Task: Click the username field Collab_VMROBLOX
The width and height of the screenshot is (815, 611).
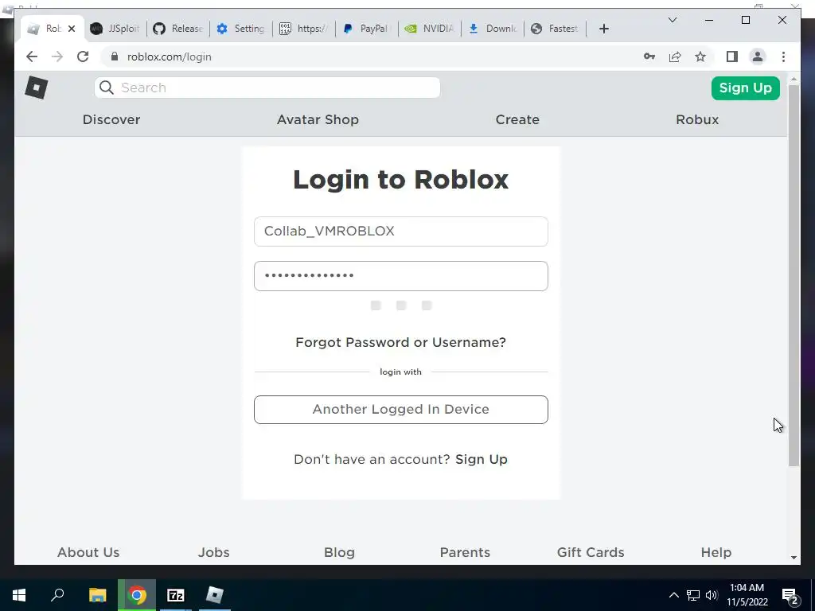Action: click(401, 232)
